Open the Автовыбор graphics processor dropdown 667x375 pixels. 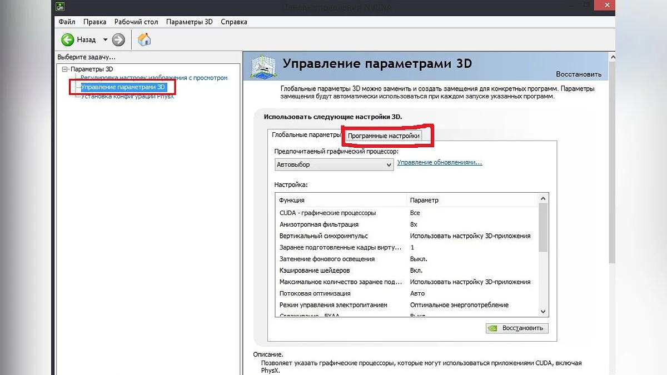tap(334, 164)
